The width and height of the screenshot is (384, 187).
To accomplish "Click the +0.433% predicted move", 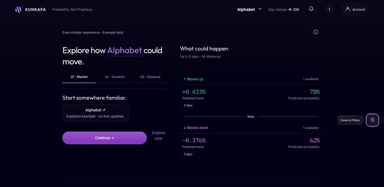I will coord(194,92).
